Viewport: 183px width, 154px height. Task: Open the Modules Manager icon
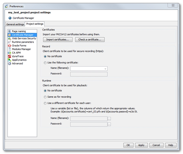pos(10,49)
